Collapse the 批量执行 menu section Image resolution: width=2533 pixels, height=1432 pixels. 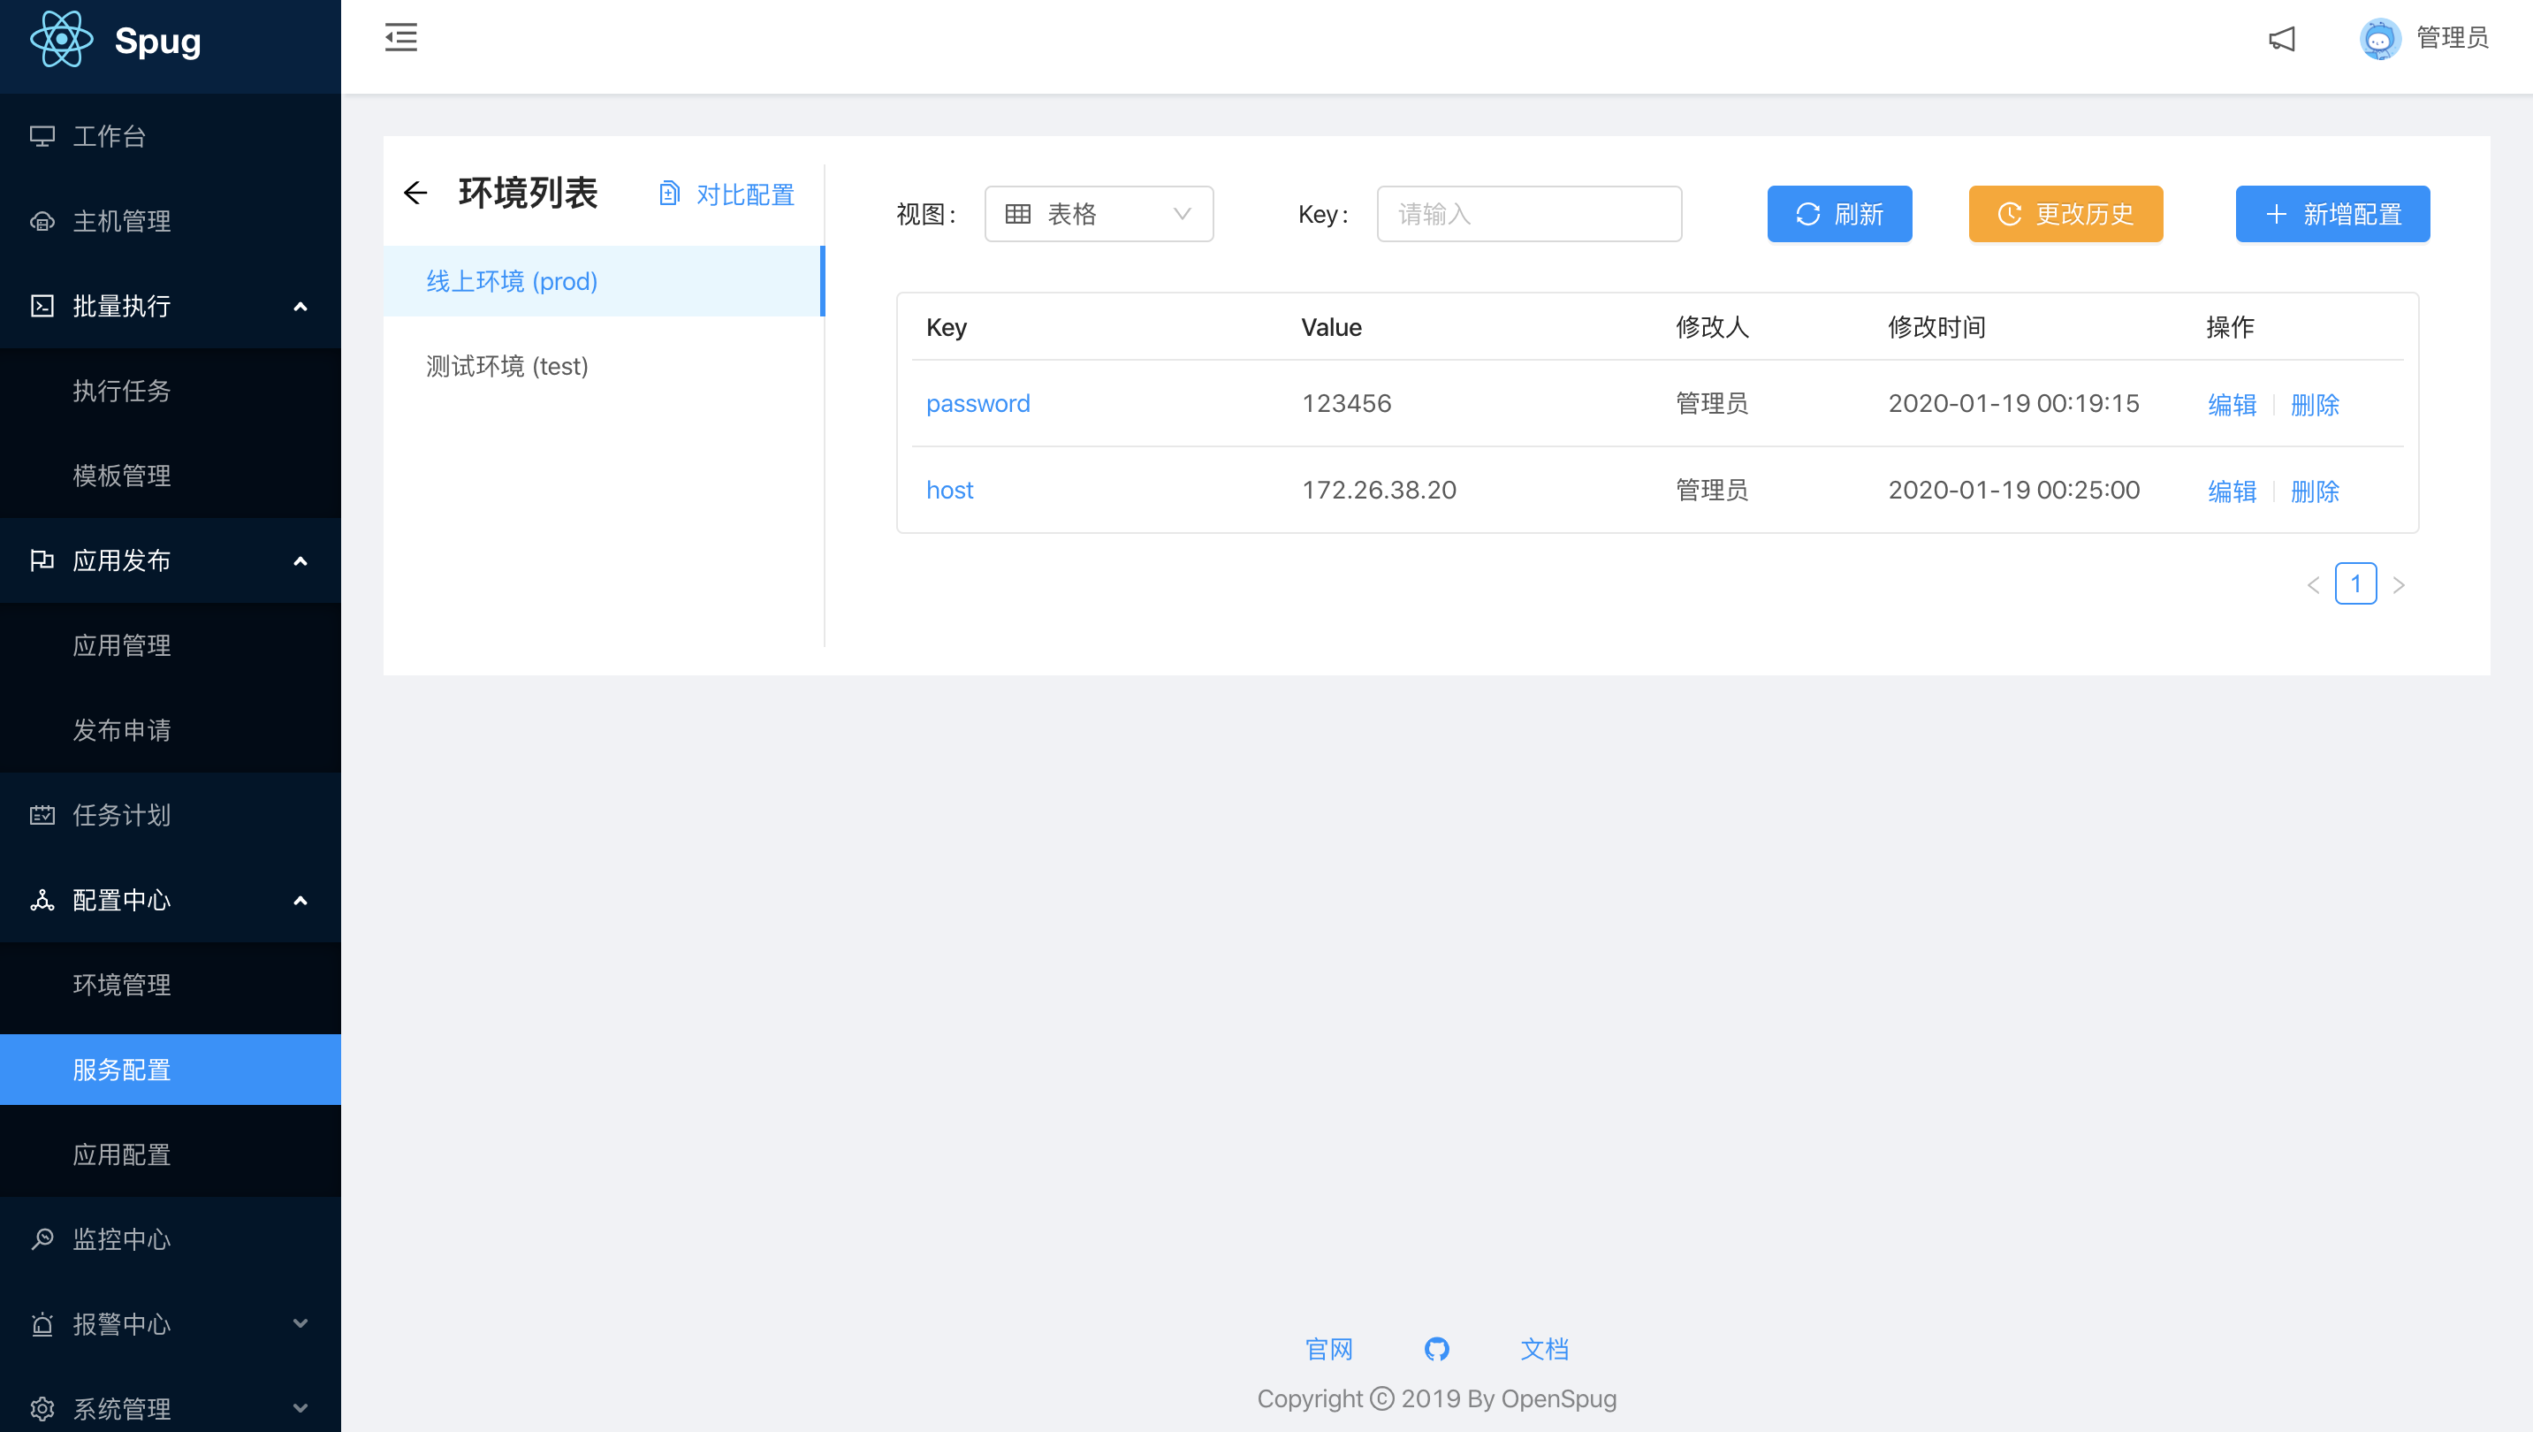170,306
